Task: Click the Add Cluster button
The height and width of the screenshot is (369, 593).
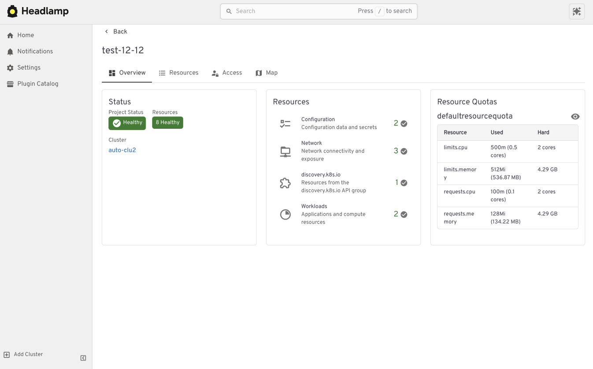Action: pyautogui.click(x=23, y=354)
